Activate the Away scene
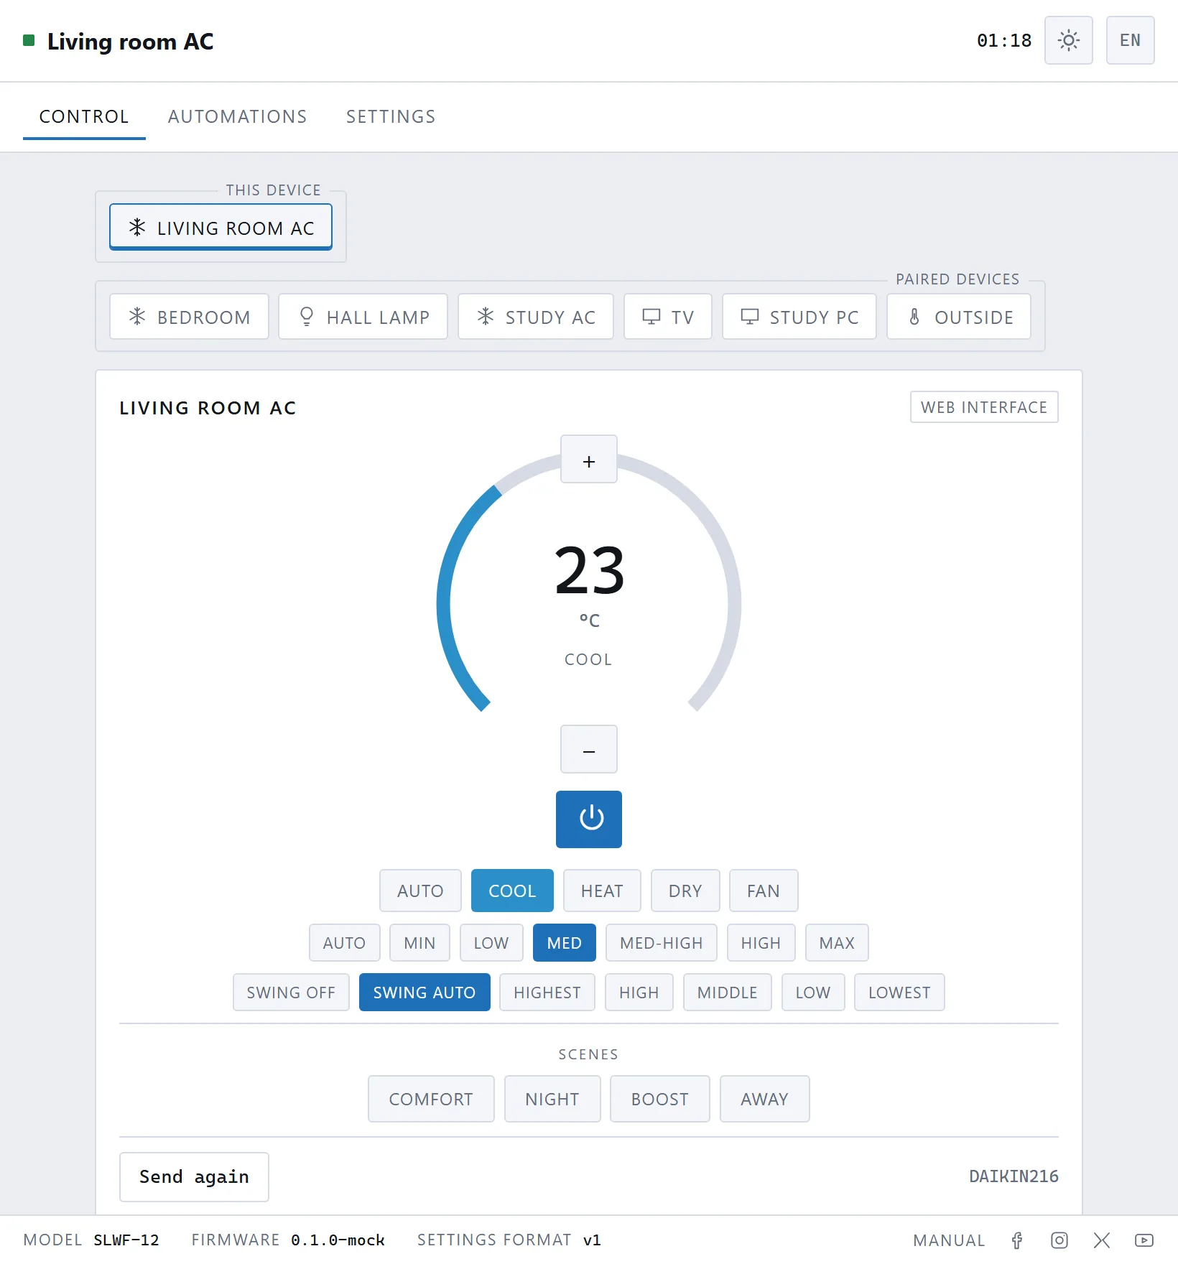This screenshot has height=1264, width=1178. click(764, 1099)
